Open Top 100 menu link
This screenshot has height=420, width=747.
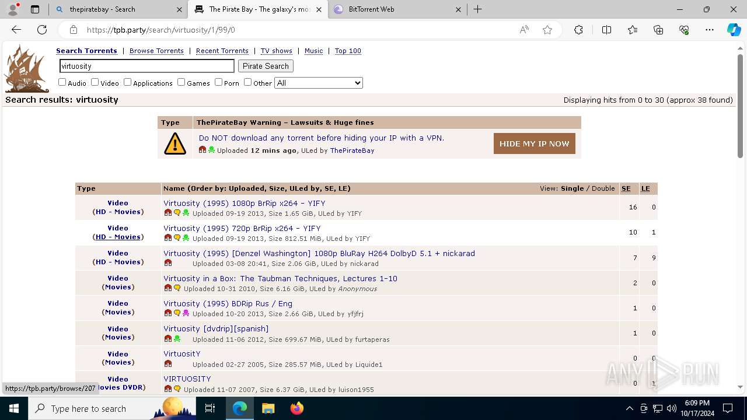tap(348, 51)
